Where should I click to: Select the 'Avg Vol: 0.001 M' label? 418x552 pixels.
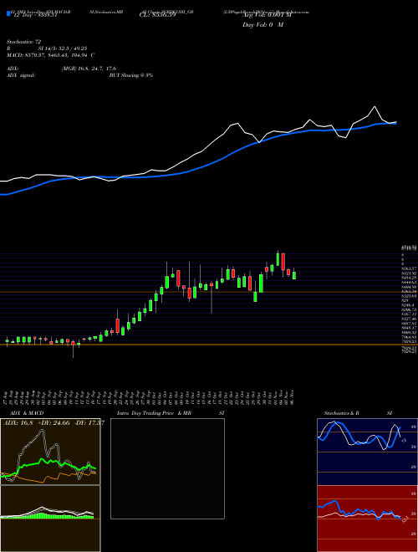click(x=267, y=15)
